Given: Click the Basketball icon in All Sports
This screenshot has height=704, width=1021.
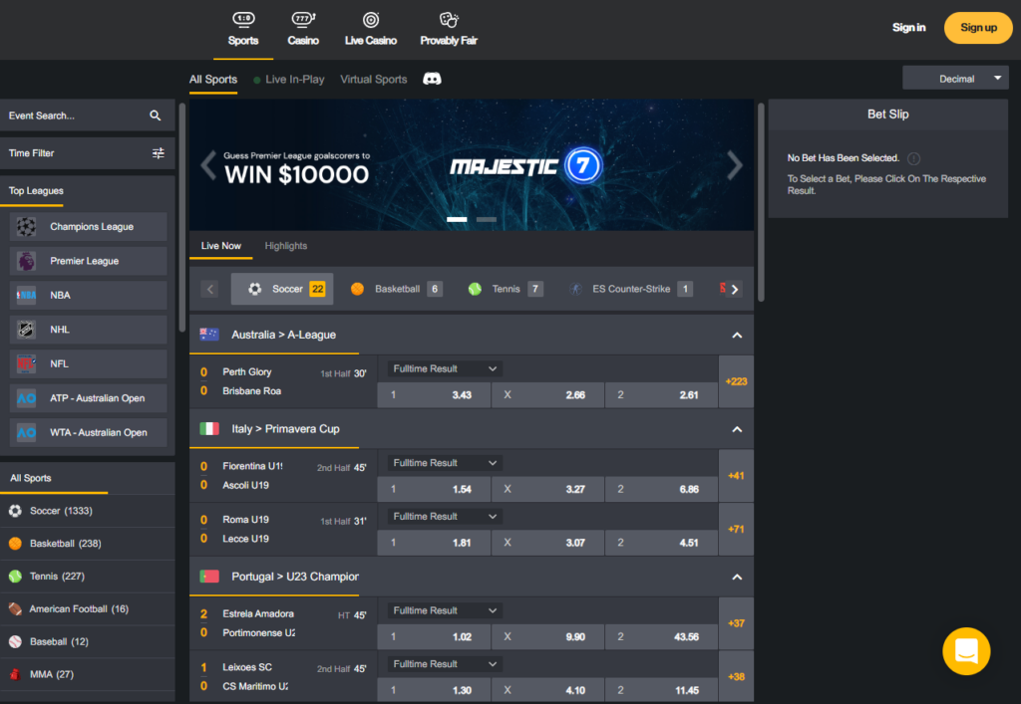Looking at the screenshot, I should coord(15,544).
